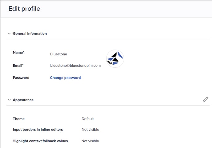The image size is (212, 148).
Task: Click the Name field value Bluestone
Action: [59, 54]
